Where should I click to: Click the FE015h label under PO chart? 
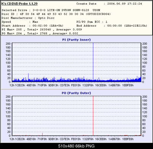(x=76, y=139)
